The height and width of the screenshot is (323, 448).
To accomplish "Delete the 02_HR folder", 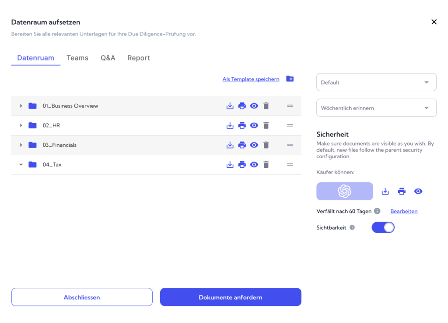I will tap(266, 125).
